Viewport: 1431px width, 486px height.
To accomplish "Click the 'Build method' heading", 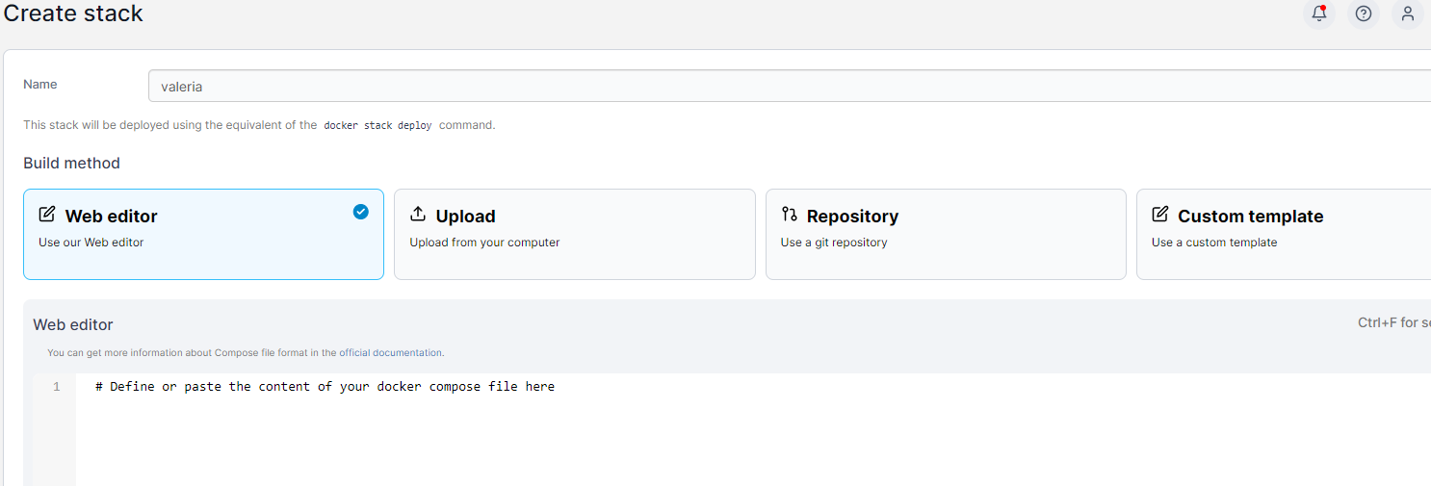I will pyautogui.click(x=72, y=164).
